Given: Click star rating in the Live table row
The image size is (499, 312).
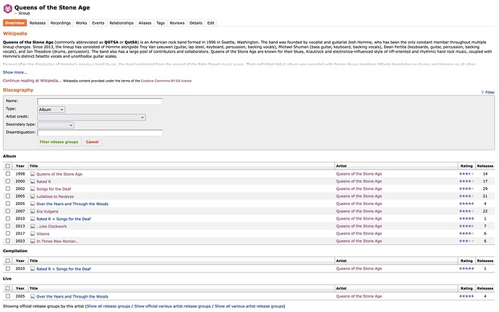Looking at the screenshot, I should (466, 296).
